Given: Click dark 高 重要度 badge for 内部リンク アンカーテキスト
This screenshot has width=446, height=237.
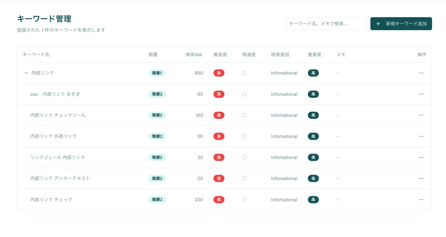Looking at the screenshot, I should pos(313,179).
